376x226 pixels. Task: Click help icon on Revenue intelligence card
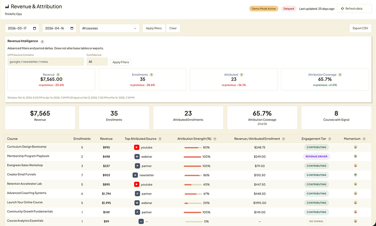point(58,75)
